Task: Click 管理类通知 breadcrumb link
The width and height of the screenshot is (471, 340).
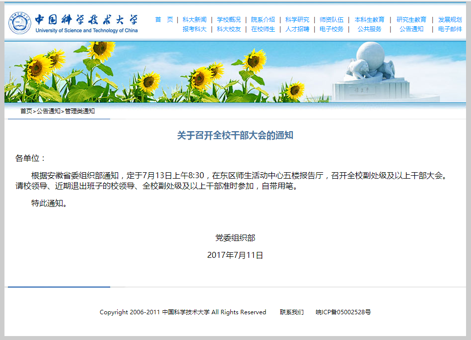Action: 80,111
